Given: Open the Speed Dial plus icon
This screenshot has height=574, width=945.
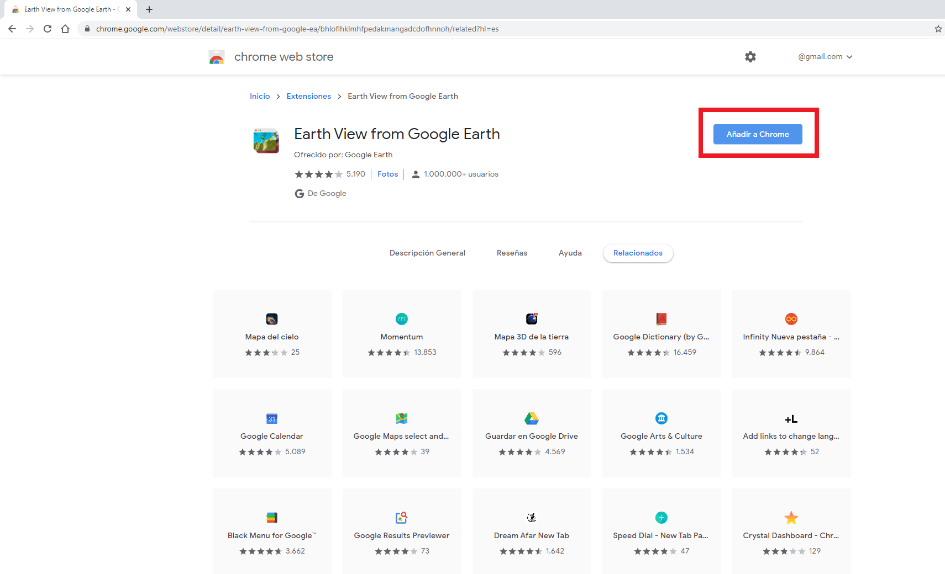Looking at the screenshot, I should (x=662, y=518).
